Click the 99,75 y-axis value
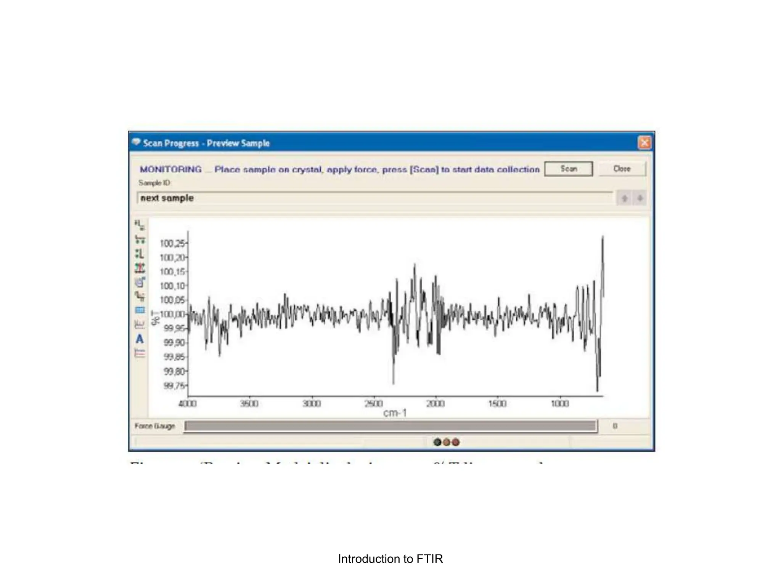 (x=175, y=385)
